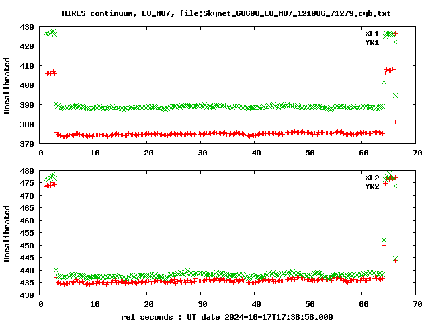Click the 380 y-axis tick label

point(27,124)
